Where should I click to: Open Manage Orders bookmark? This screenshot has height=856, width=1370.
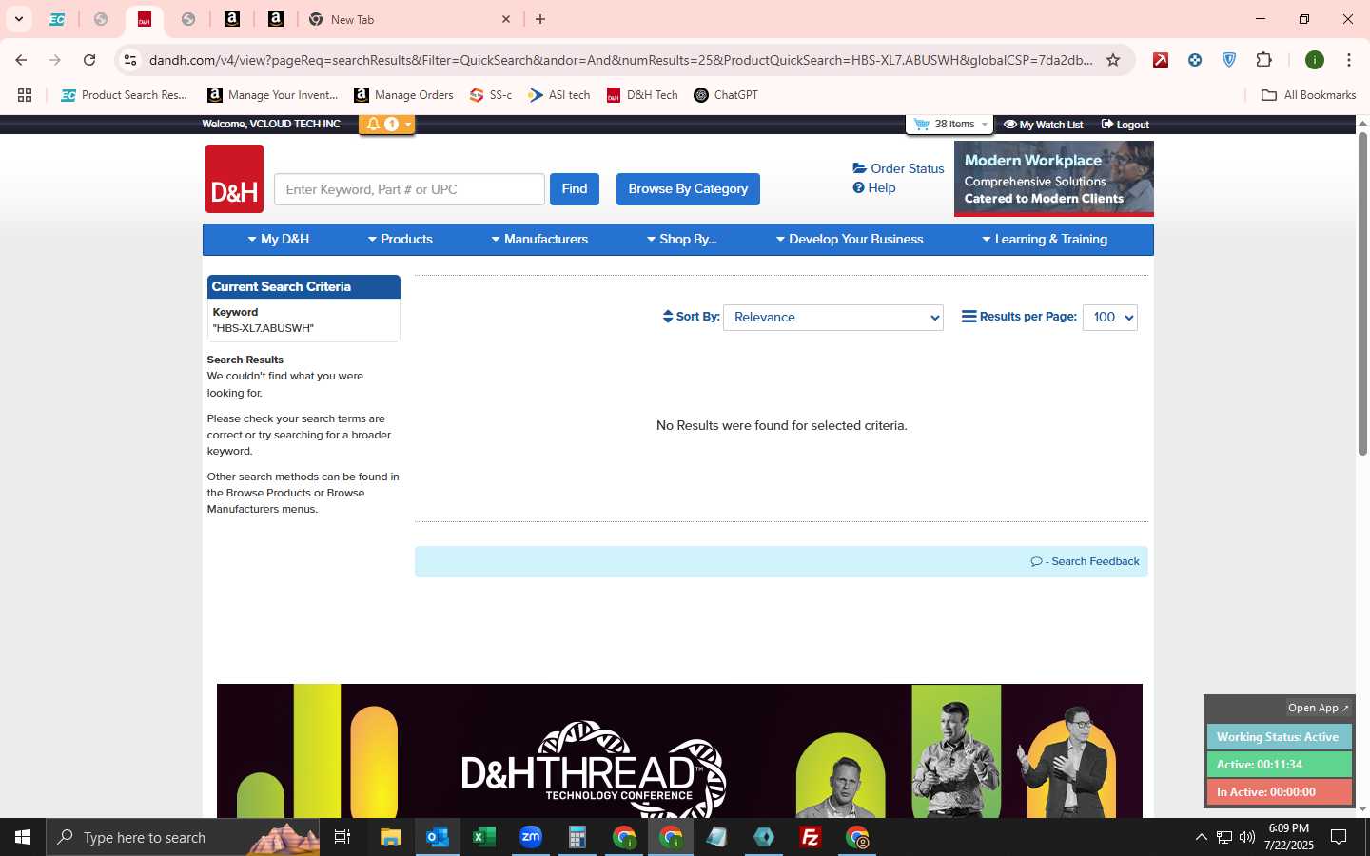click(x=403, y=95)
